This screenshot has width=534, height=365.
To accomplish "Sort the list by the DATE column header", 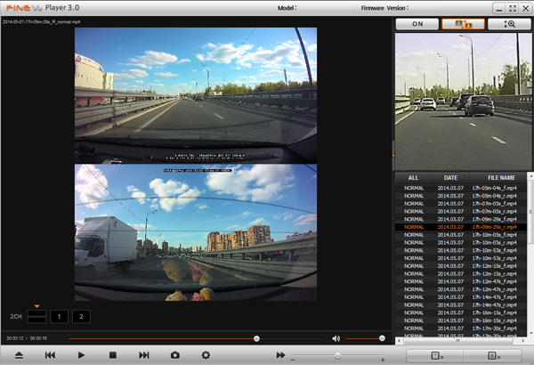I will 450,178.
